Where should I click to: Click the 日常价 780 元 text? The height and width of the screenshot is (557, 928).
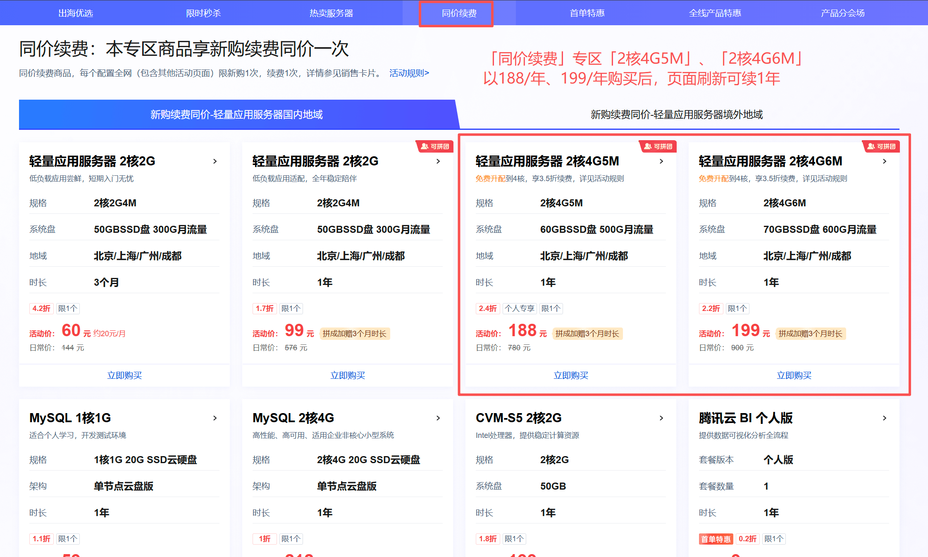click(x=503, y=348)
